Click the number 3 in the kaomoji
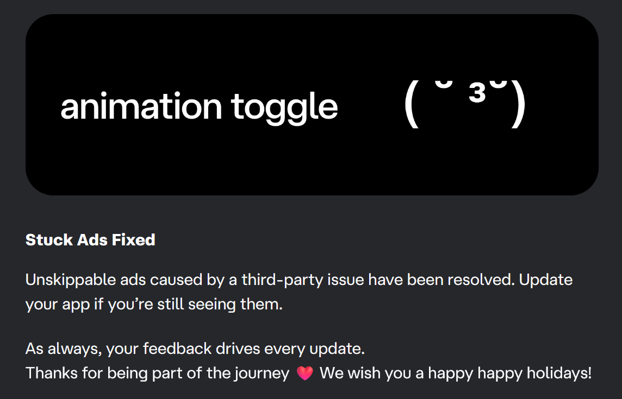 477,93
